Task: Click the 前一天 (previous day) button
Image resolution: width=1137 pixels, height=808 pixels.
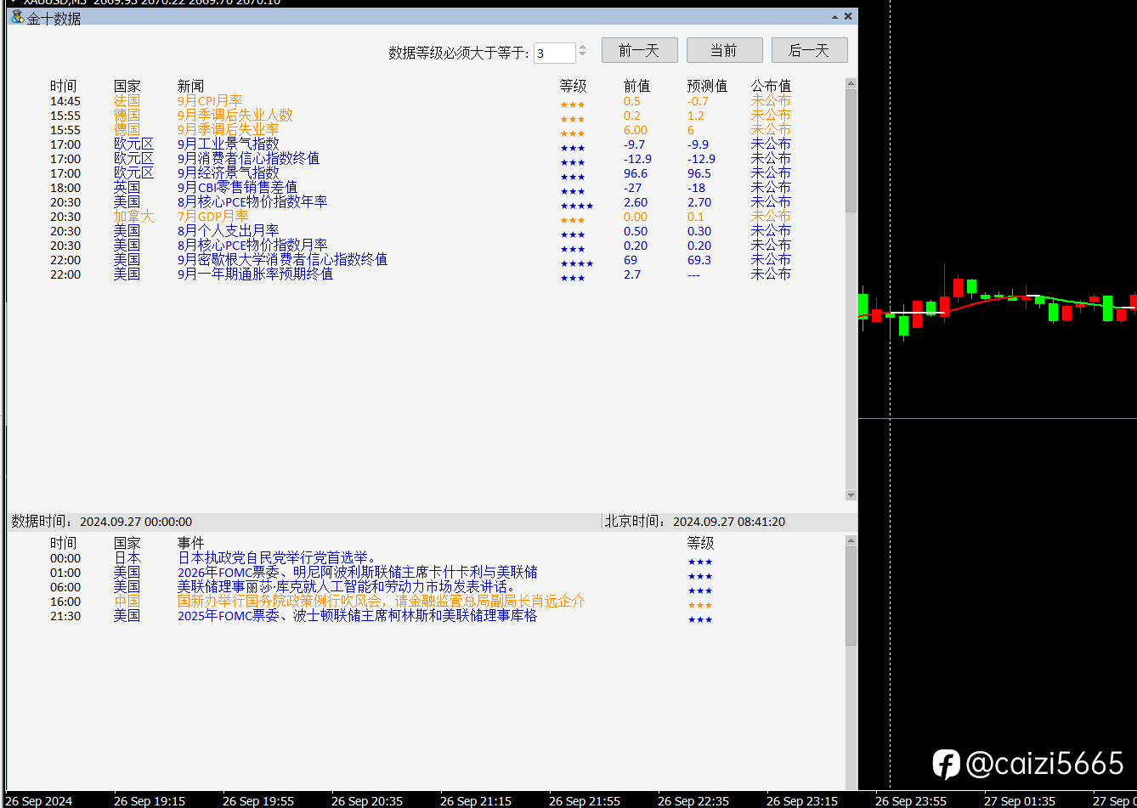Action: [x=639, y=51]
